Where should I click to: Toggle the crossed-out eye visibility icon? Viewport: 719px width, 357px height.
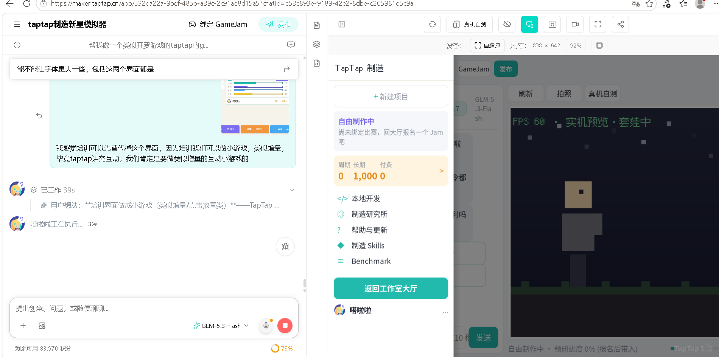pos(507,24)
